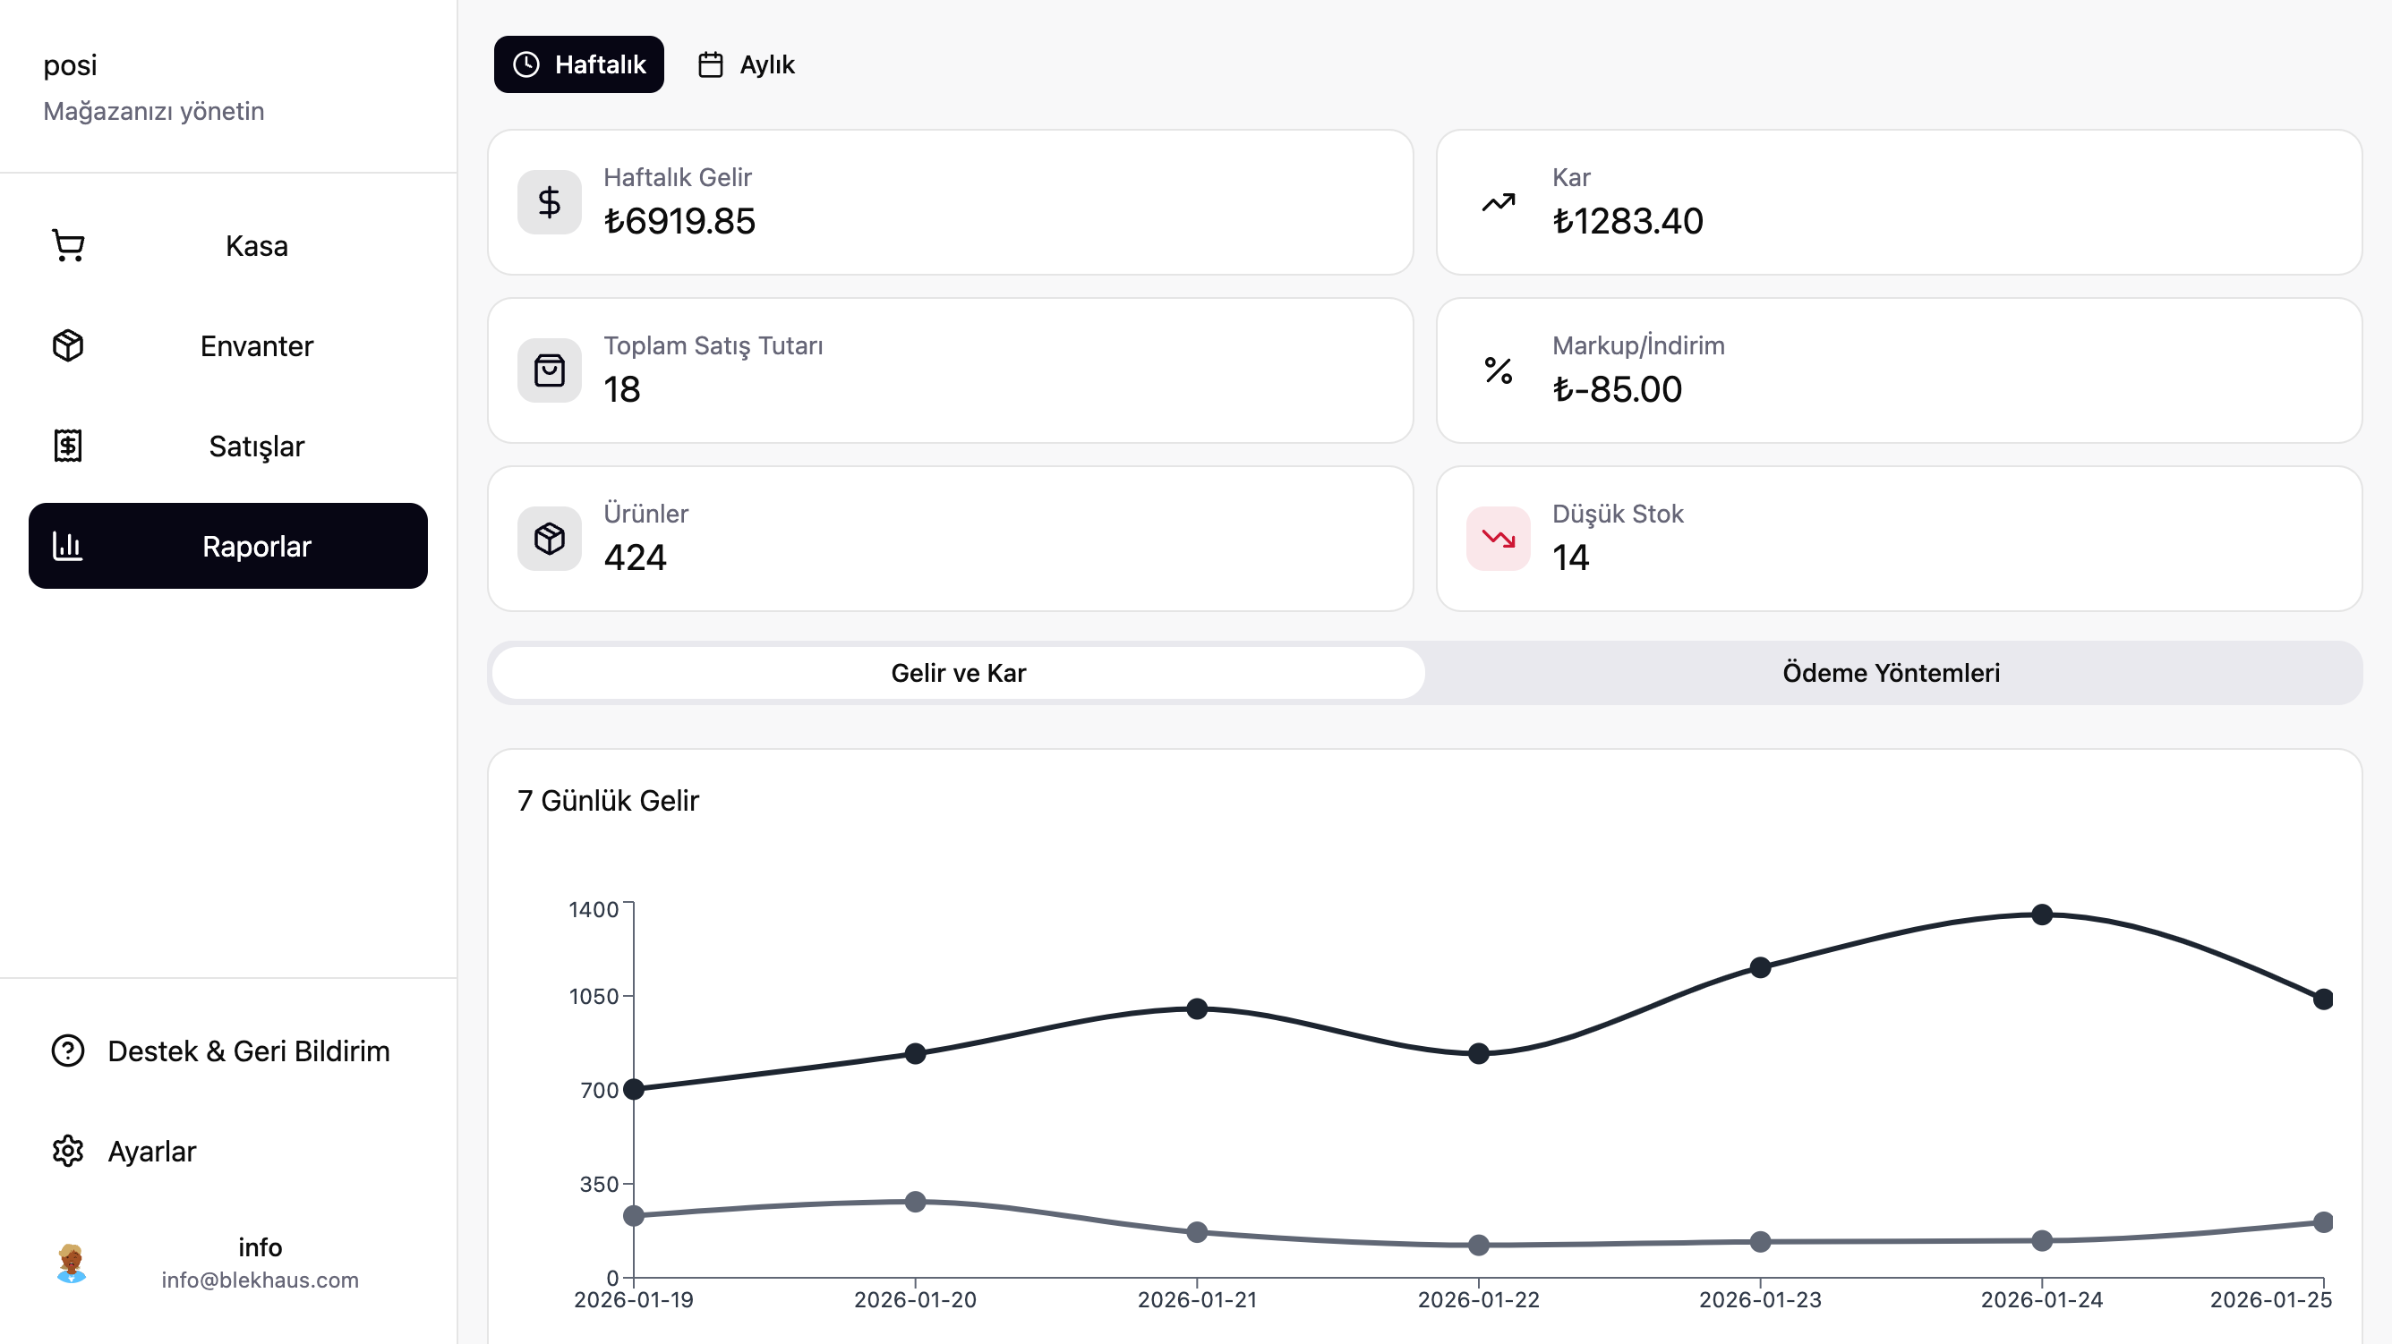Click the bar chart icon in Raporlar
Image resolution: width=2392 pixels, height=1344 pixels.
coord(68,547)
